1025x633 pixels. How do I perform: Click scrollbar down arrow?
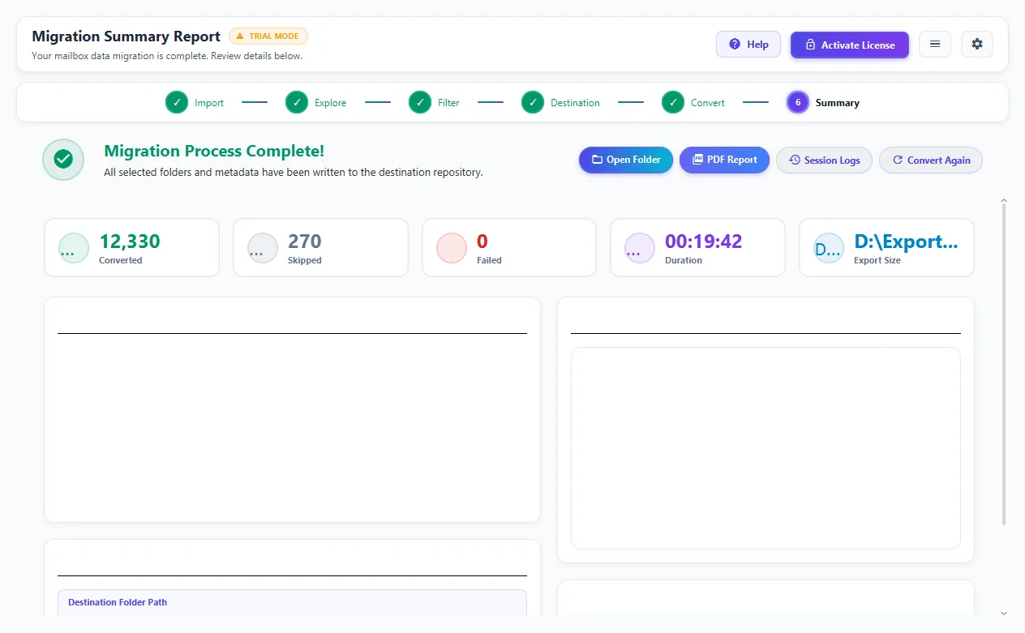tap(1004, 614)
